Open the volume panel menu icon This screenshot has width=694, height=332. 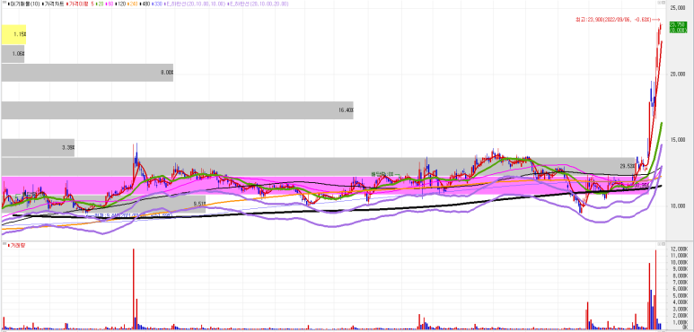(x=4, y=244)
